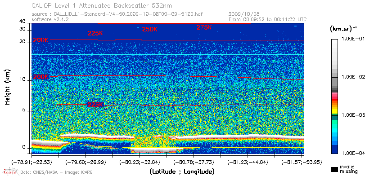This screenshot has height=176, width=365.
Task: Click the '1.00E-03' colorbar value
Action: tap(353, 115)
